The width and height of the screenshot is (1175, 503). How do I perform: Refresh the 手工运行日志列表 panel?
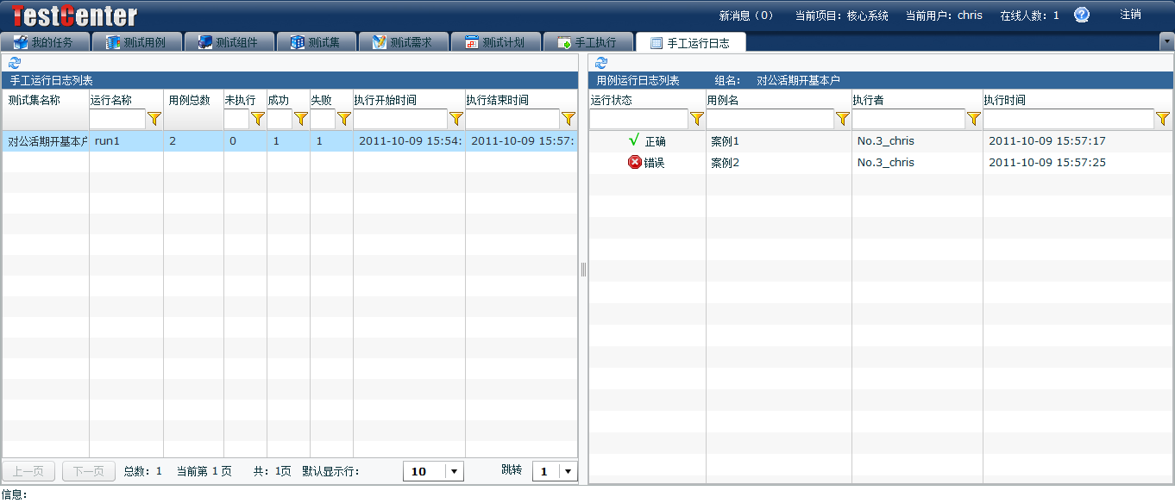point(14,63)
